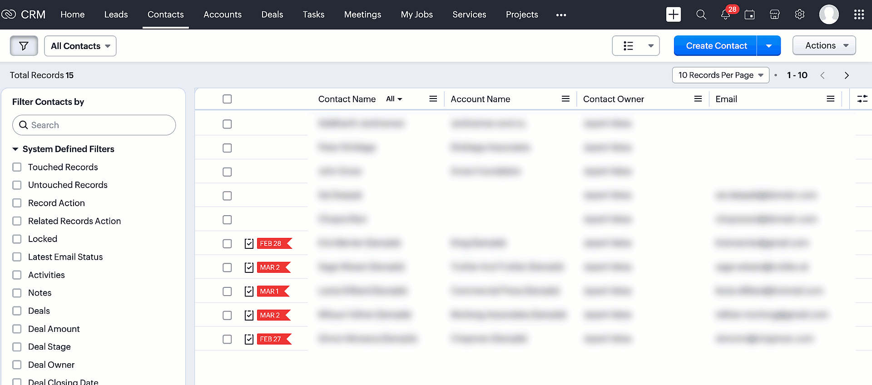Open the notifications bell
Viewport: 872px width, 385px height.
[725, 15]
